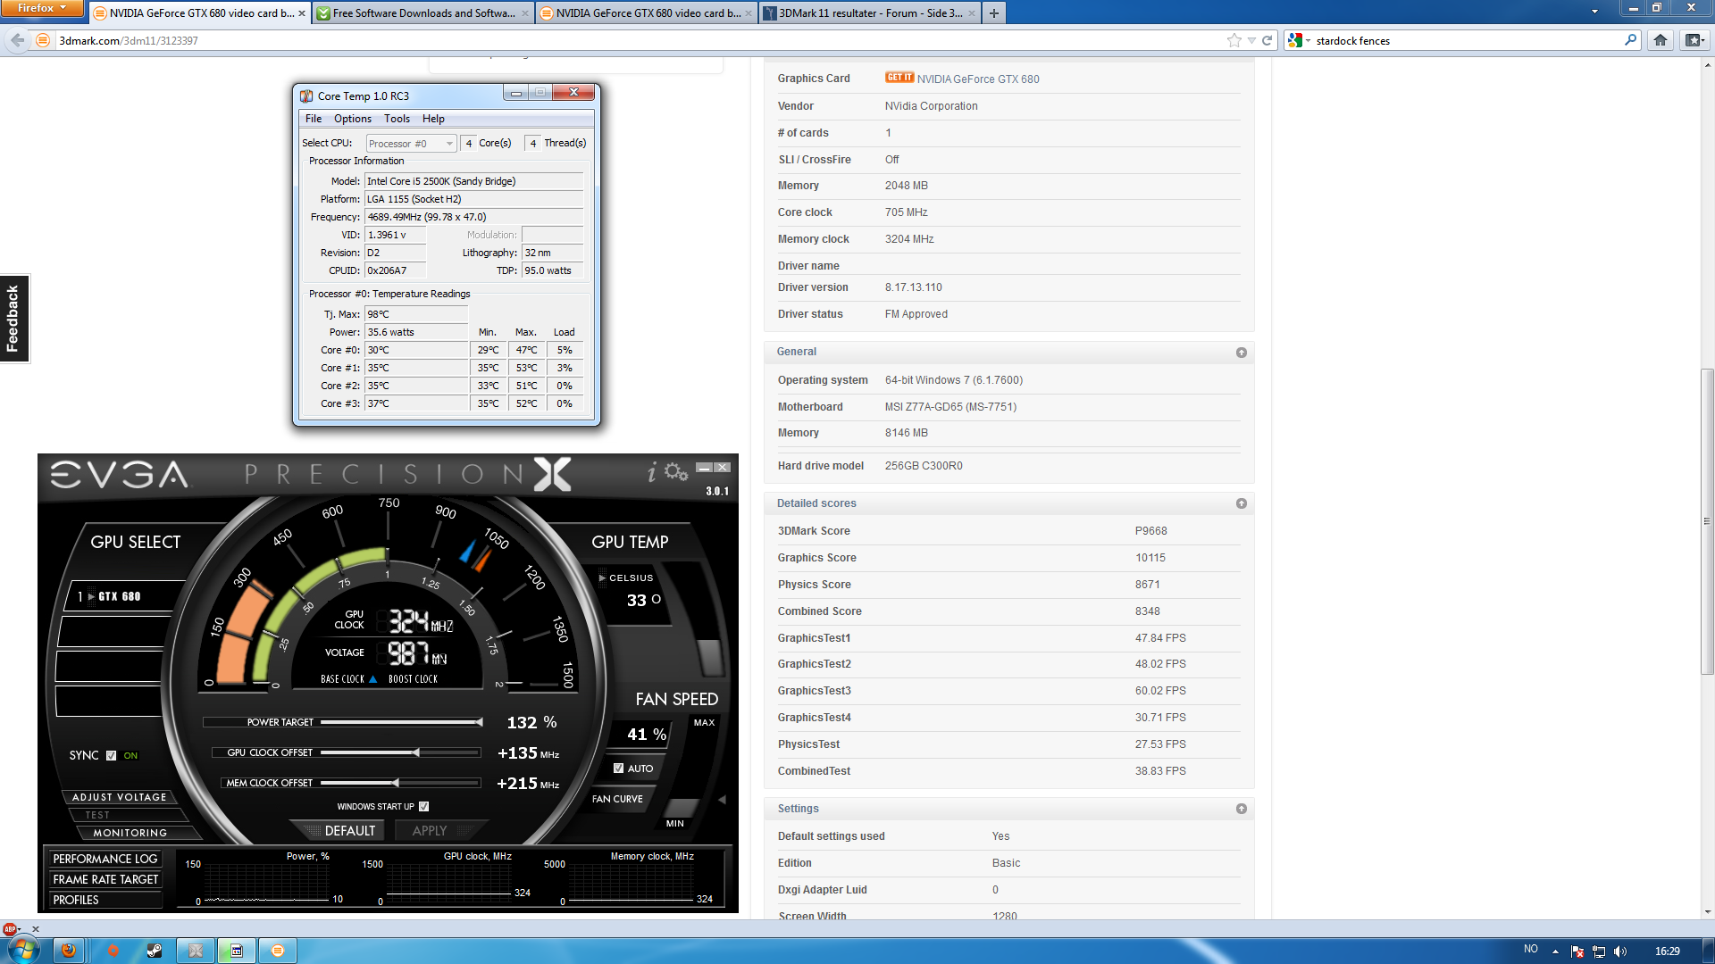Click the DEFAULT button

[x=350, y=831]
